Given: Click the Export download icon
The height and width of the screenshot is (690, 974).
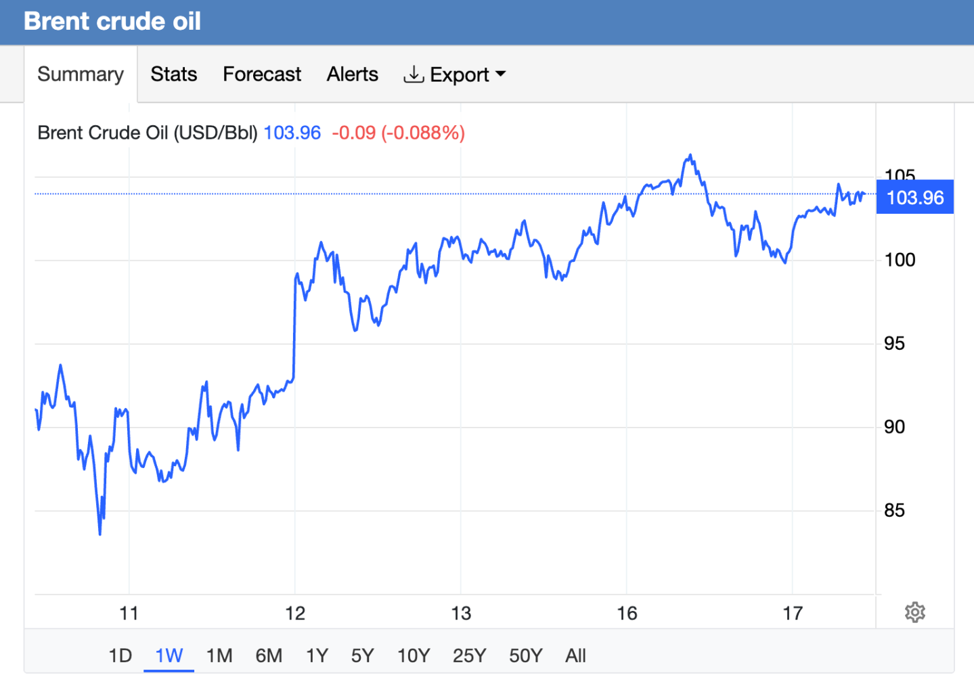Looking at the screenshot, I should tap(413, 74).
